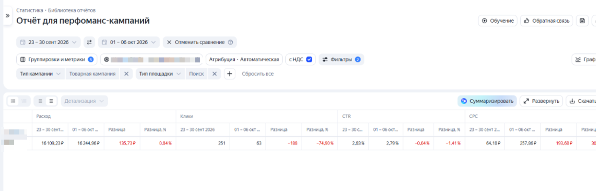Open the Фильтры panel
This screenshot has width=596, height=191.
coord(341,59)
